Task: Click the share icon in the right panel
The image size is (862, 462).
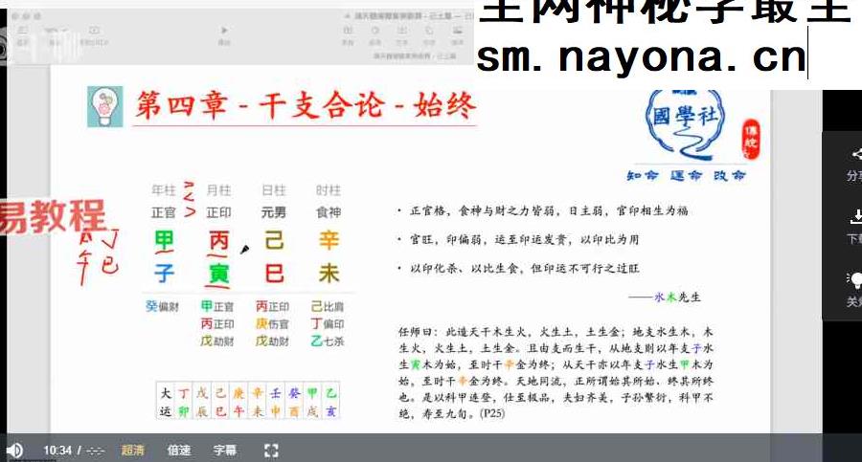Action: 856,154
